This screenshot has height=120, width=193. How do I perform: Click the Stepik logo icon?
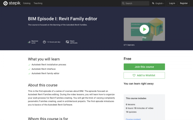tap(5, 3)
